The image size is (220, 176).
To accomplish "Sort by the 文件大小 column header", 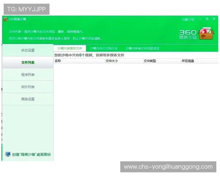I will click(x=124, y=61).
